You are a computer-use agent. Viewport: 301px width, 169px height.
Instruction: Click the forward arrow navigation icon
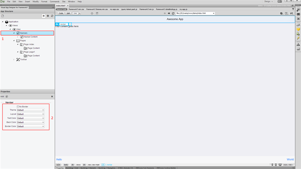[x=169, y=13]
